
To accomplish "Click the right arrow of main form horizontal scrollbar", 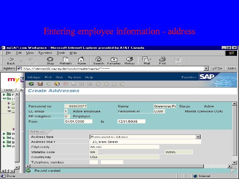I will point(230,166).
